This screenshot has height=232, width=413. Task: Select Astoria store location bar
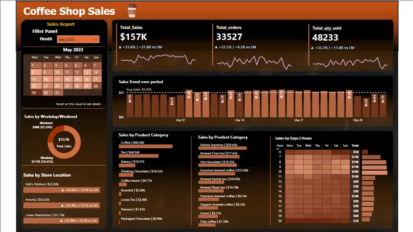(x=62, y=205)
